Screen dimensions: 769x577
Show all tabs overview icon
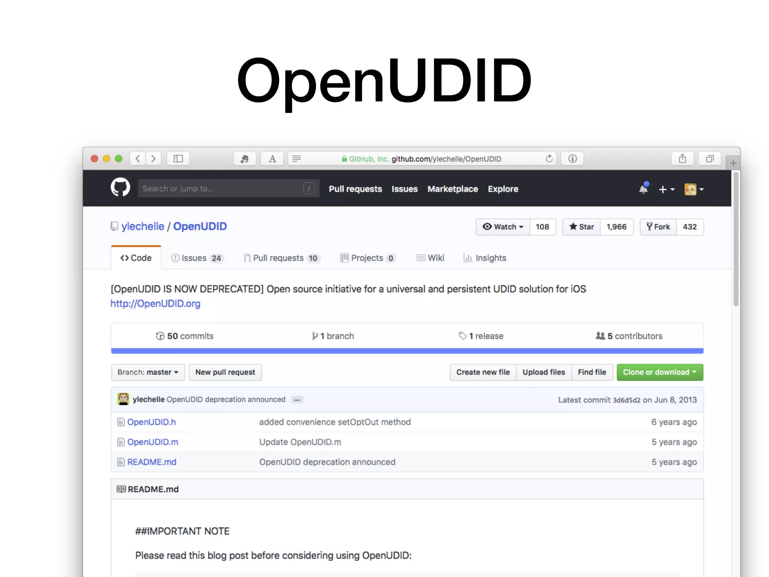pyautogui.click(x=710, y=159)
